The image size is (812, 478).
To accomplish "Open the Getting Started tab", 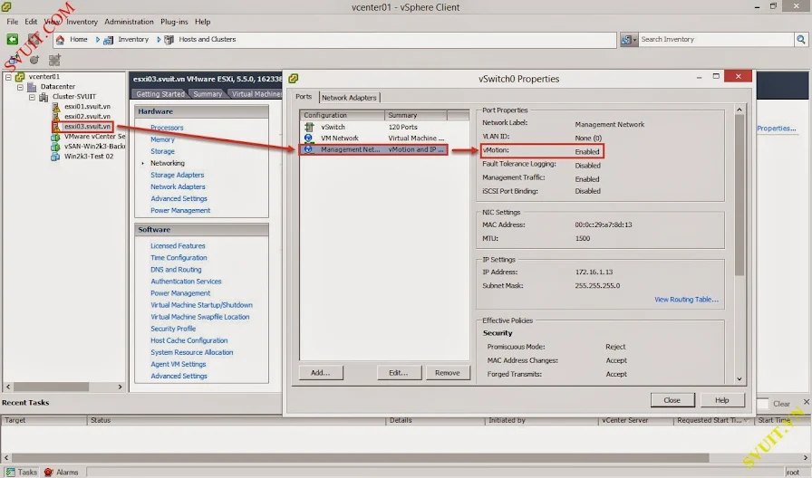I will click(160, 94).
